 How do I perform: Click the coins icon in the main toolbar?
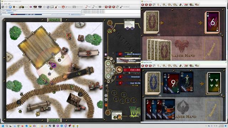point(21,7)
